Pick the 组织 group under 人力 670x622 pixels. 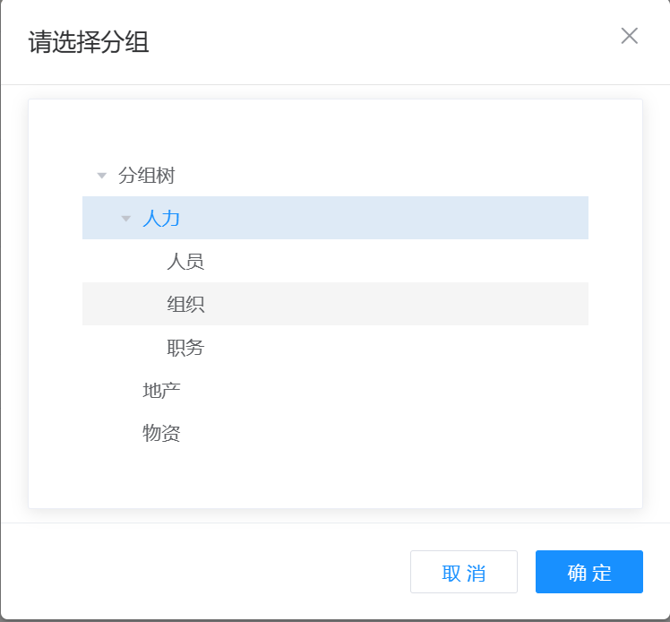coord(185,305)
